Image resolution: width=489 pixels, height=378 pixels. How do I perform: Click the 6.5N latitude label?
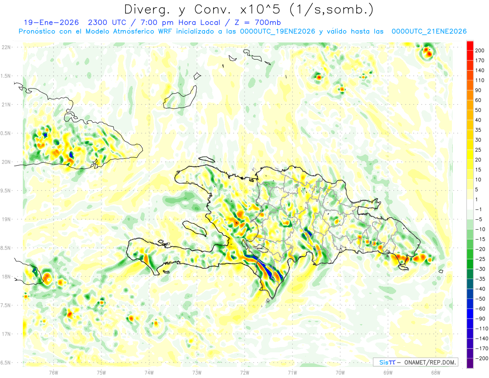(x=6, y=363)
